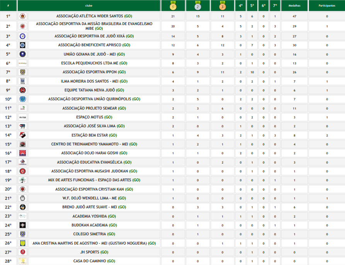Screen dimensions: 345x265
Task: Click the total medals cell showing 47
Action: (x=294, y=16)
